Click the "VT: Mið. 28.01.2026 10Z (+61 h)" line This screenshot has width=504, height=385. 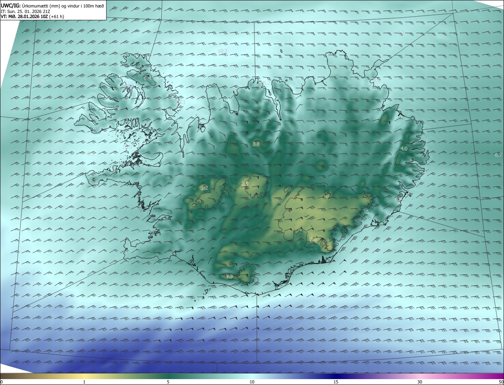(32, 17)
